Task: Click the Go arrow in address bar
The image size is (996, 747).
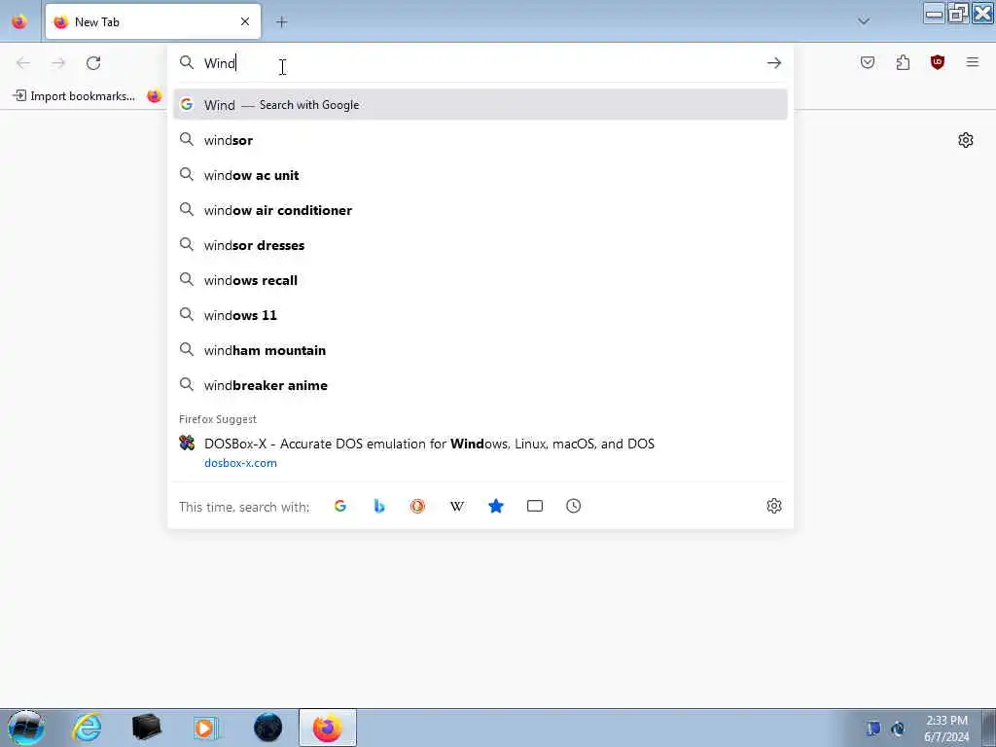Action: (x=773, y=63)
